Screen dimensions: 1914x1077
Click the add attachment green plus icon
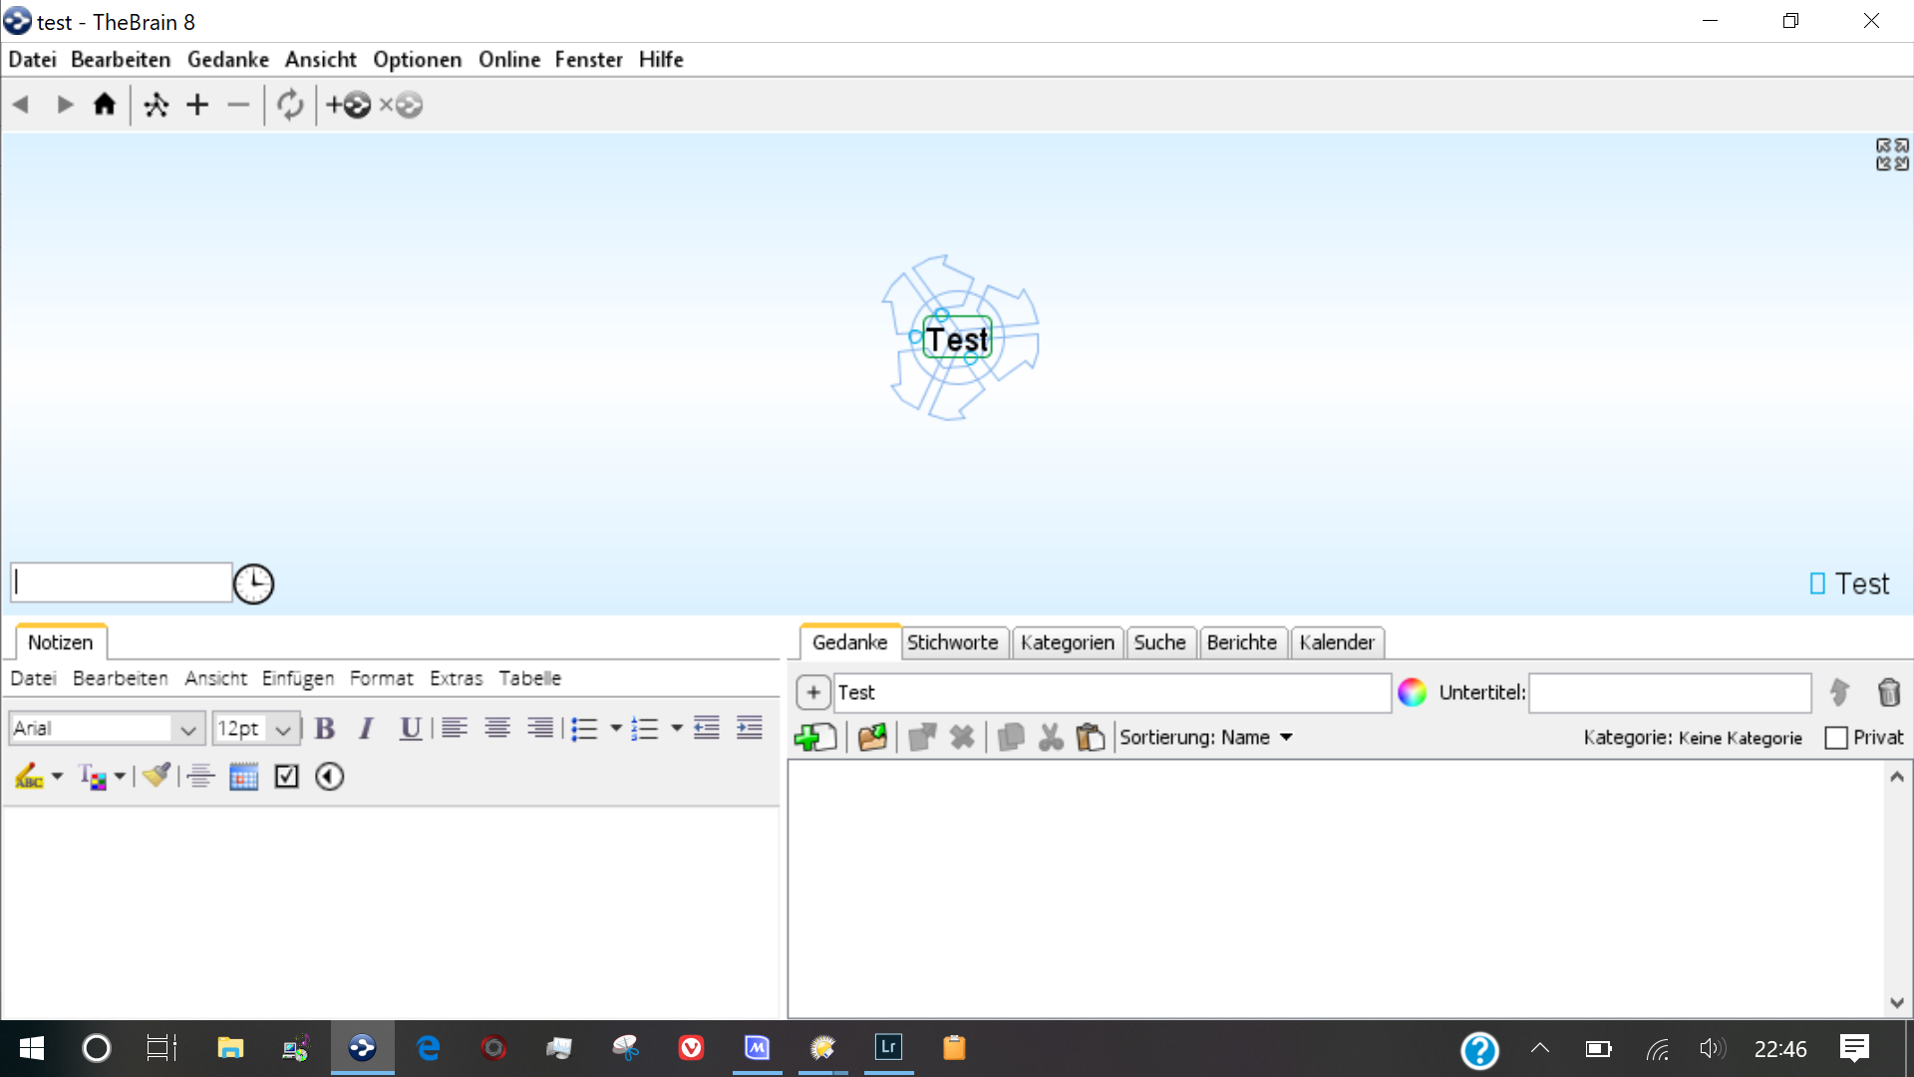coord(813,738)
